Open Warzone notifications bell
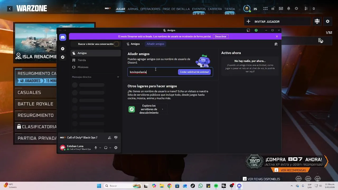Viewport: 338px width, 190px height. (x=289, y=9)
